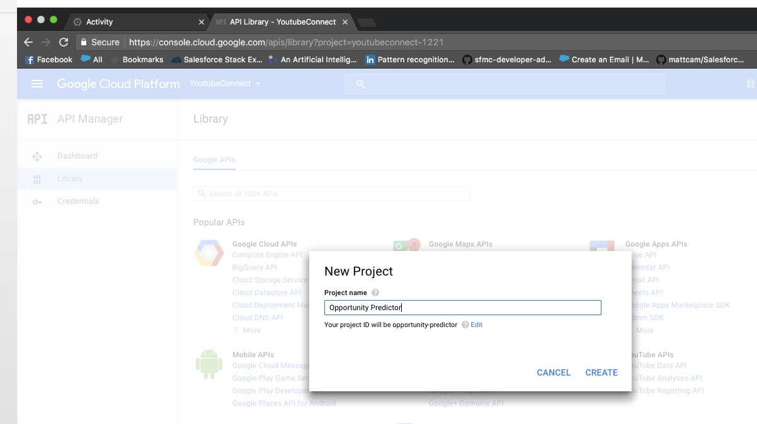Open the Create an Email bookmark
This screenshot has width=757, height=424.
(605, 60)
